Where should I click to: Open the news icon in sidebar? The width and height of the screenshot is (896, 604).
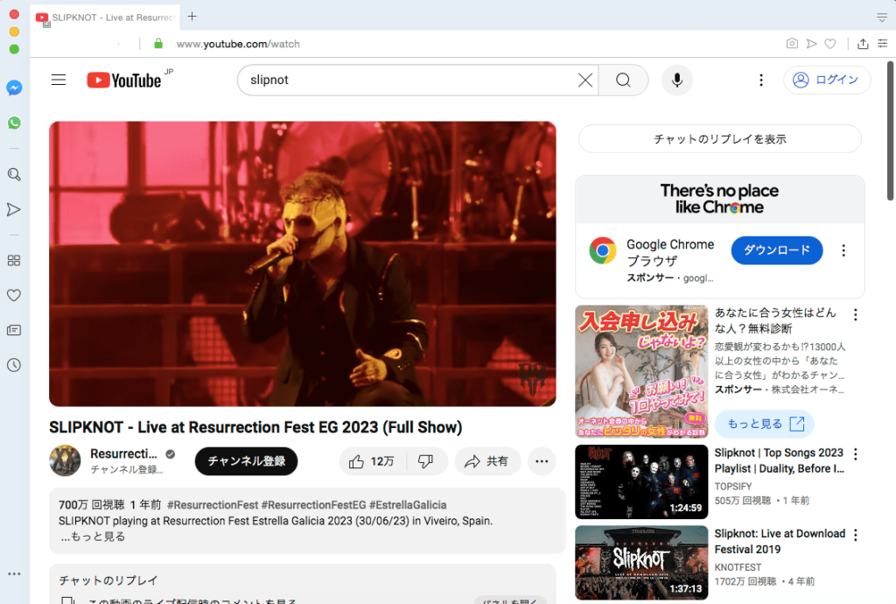[x=14, y=330]
